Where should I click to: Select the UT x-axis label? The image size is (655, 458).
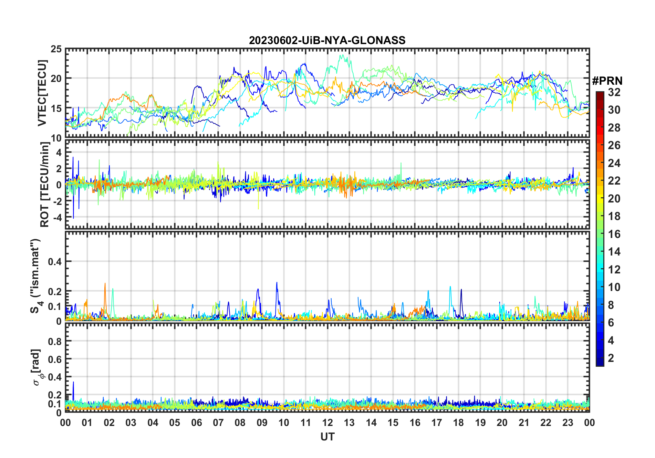point(327,437)
